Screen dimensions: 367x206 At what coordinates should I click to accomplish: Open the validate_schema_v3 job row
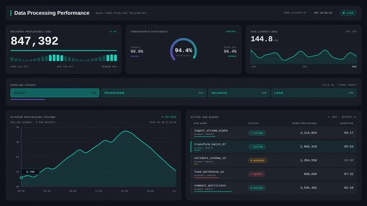[273, 160]
